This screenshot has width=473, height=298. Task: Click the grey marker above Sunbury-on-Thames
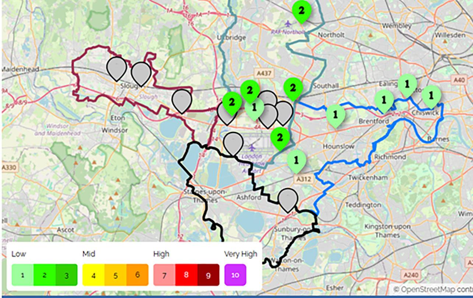pyautogui.click(x=288, y=199)
